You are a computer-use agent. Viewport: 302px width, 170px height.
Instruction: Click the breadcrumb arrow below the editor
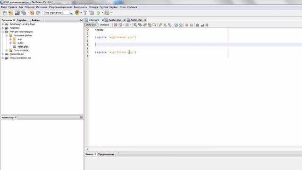(x=87, y=149)
